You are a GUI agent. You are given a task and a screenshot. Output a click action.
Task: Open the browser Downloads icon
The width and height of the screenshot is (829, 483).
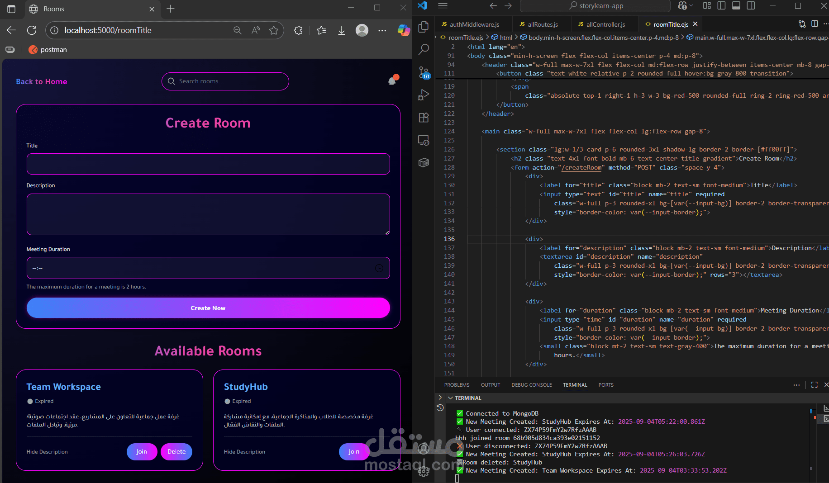pos(342,30)
